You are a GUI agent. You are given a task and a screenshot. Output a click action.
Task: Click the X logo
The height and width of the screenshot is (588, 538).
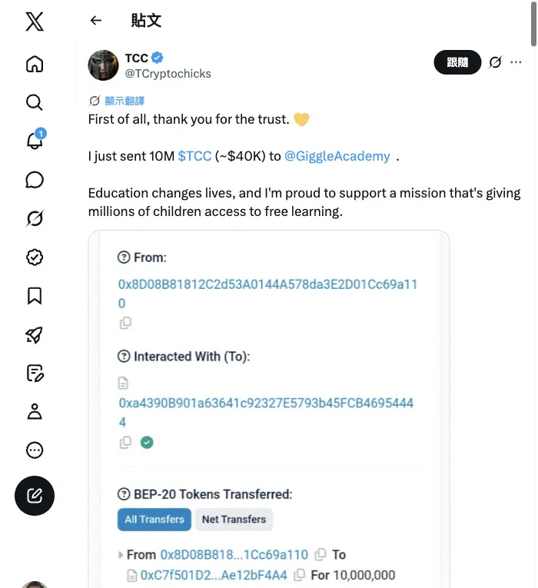(35, 22)
